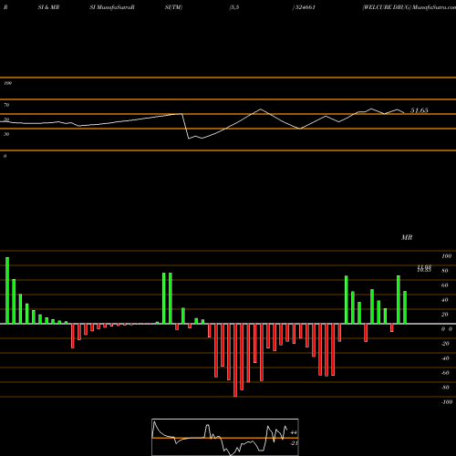Click the '-80' label on MR axis
The image size is (456, 456).
pos(445,388)
